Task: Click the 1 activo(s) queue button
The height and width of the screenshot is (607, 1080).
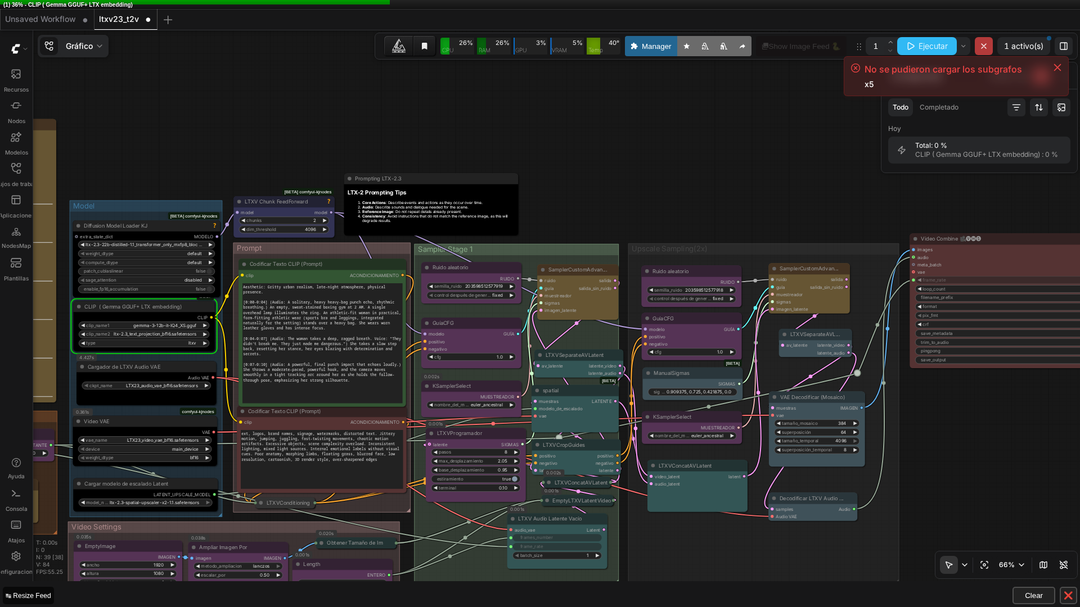Action: [x=1023, y=46]
